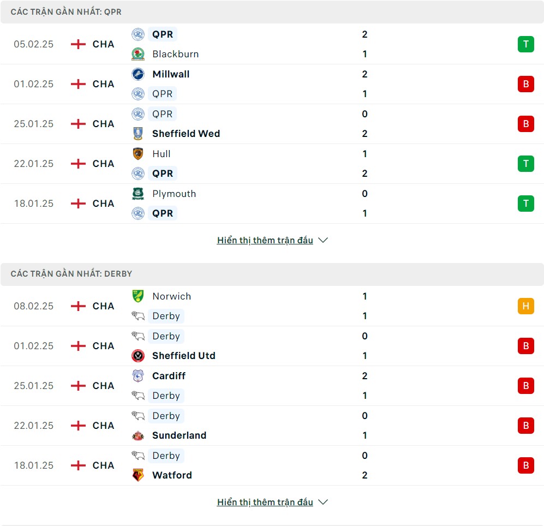This screenshot has height=526, width=544.
Task: Click the Plymouth green crest icon
Action: click(x=138, y=194)
